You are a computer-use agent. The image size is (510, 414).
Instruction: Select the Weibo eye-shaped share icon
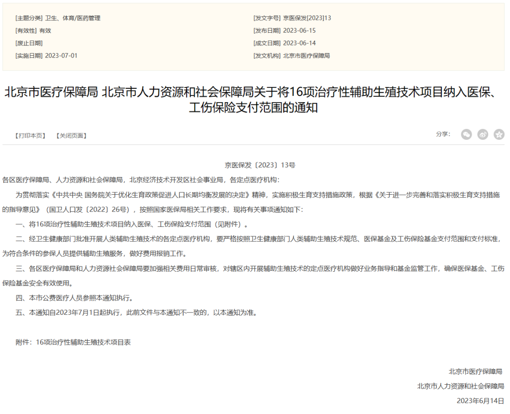click(483, 134)
